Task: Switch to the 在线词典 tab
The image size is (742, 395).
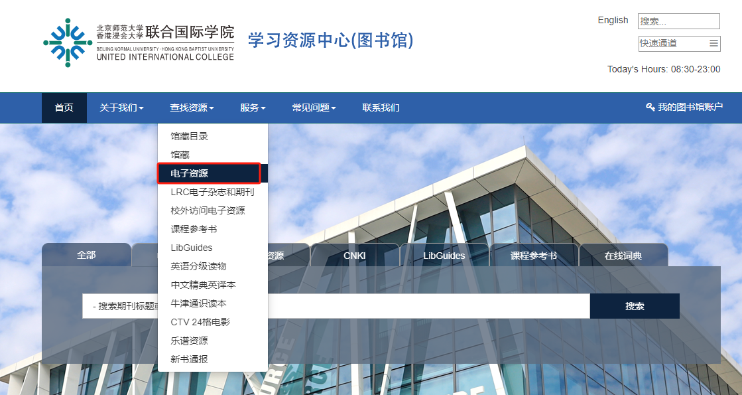Action: point(623,256)
